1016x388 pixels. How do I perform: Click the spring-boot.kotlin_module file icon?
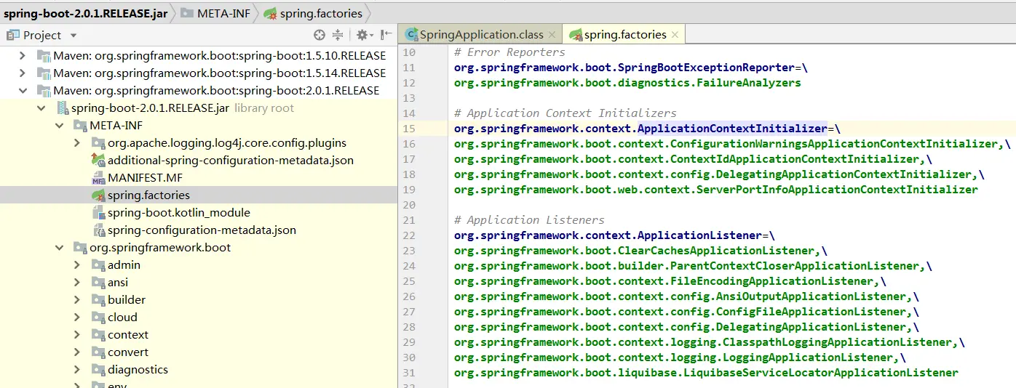tap(98, 212)
